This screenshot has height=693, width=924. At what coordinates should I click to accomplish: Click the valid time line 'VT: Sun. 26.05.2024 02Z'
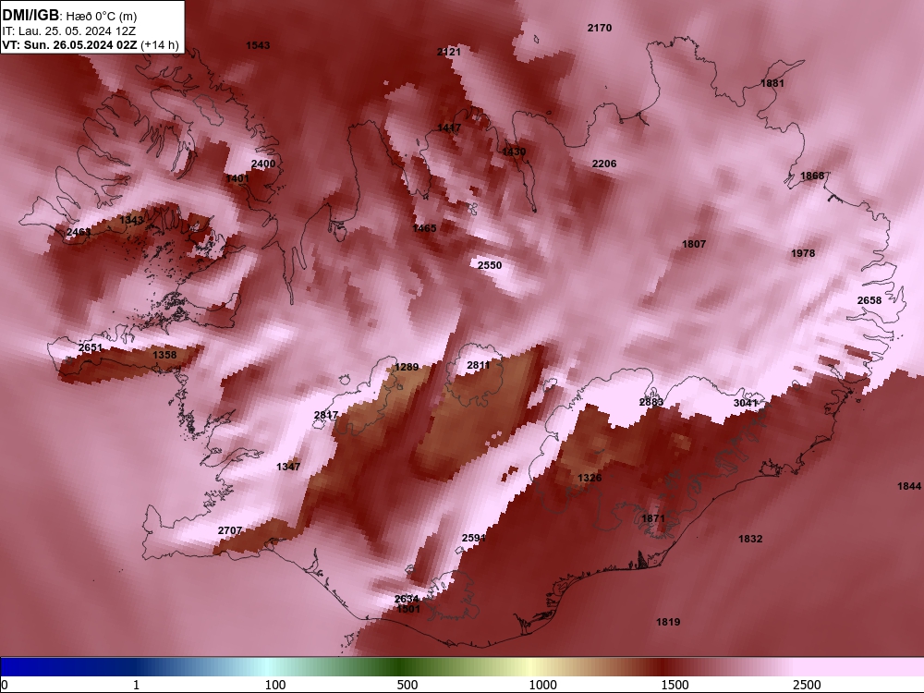[69, 45]
